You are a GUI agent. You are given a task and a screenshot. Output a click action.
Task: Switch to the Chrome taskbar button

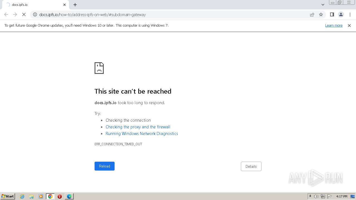50,196
